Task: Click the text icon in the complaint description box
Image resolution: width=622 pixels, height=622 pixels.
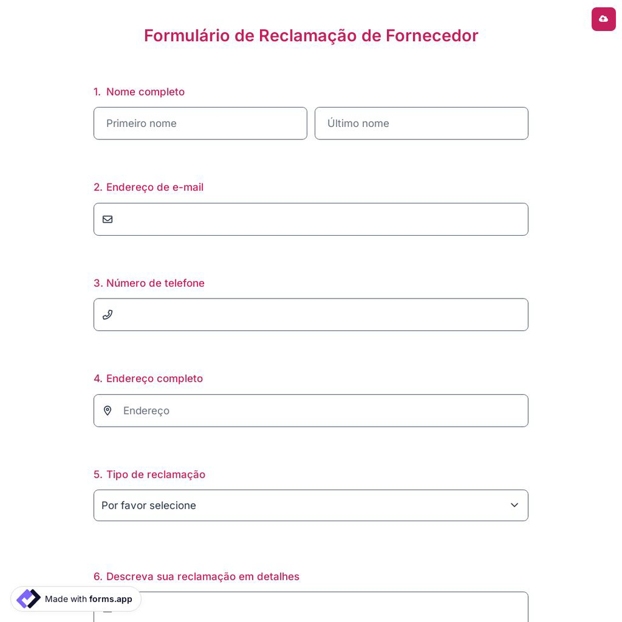Action: tap(108, 609)
